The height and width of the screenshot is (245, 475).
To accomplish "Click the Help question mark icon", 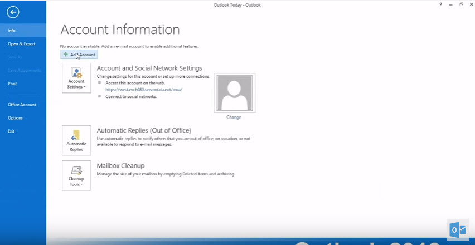I will tap(440, 4).
